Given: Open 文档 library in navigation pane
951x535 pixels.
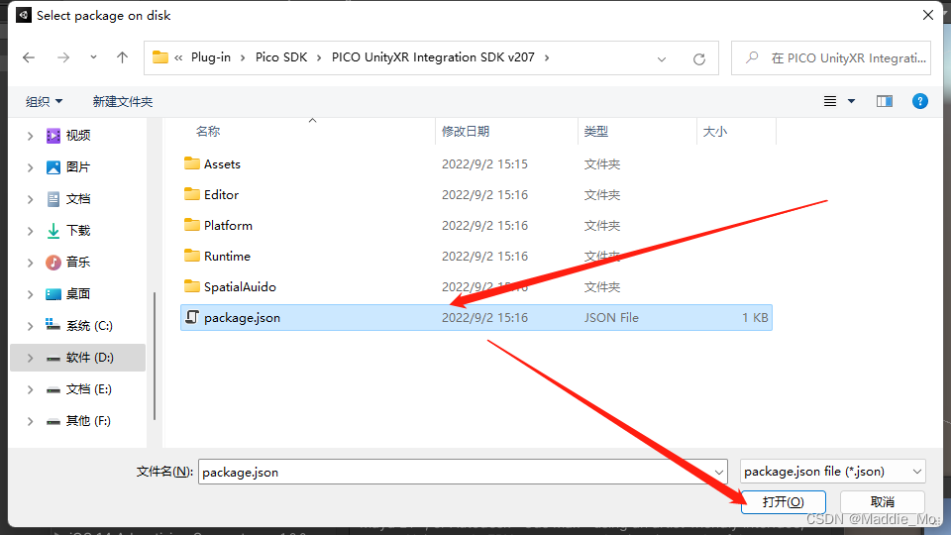Looking at the screenshot, I should 77,199.
